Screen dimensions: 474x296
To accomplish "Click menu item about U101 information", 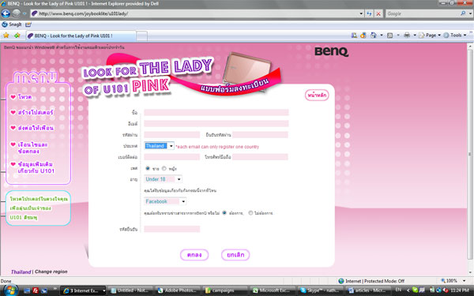I will click(32, 167).
